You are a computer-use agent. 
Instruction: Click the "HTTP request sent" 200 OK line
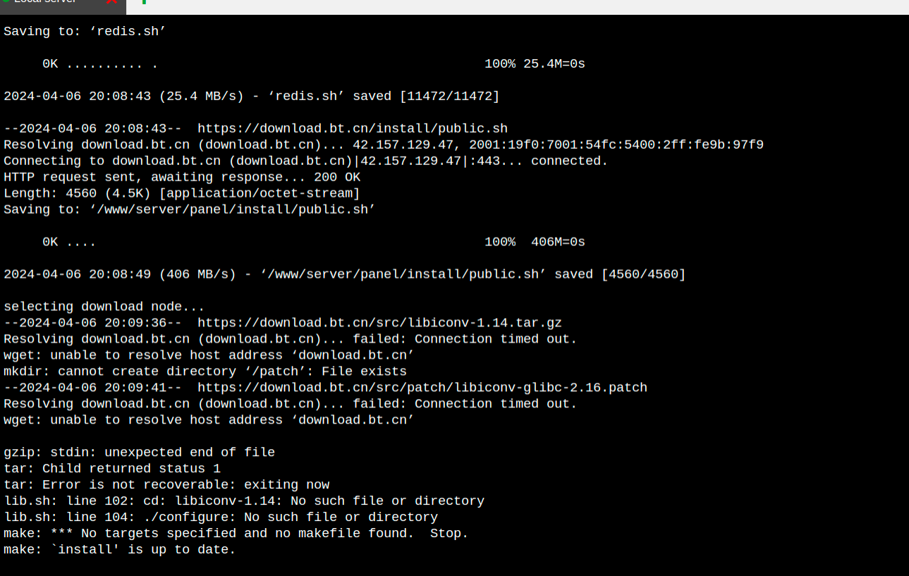point(182,177)
